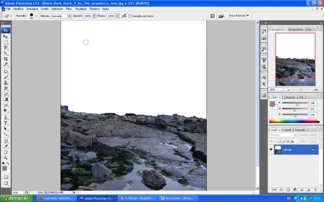Select the Pen tool
Viewport: 324px width, 202px height.
tap(5, 117)
